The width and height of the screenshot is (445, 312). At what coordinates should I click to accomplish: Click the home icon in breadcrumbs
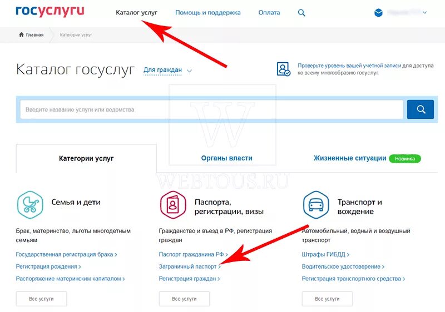pos(21,34)
